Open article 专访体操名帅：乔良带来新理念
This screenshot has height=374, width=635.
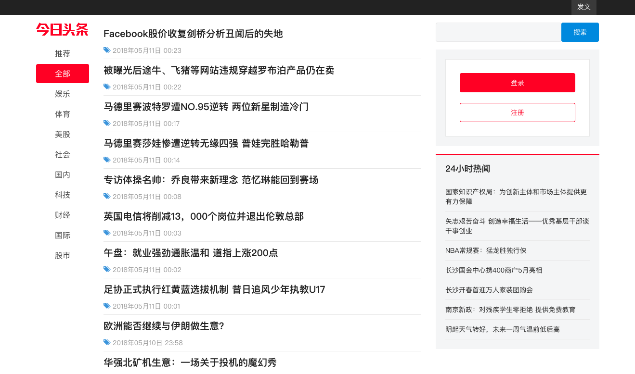[x=211, y=180]
